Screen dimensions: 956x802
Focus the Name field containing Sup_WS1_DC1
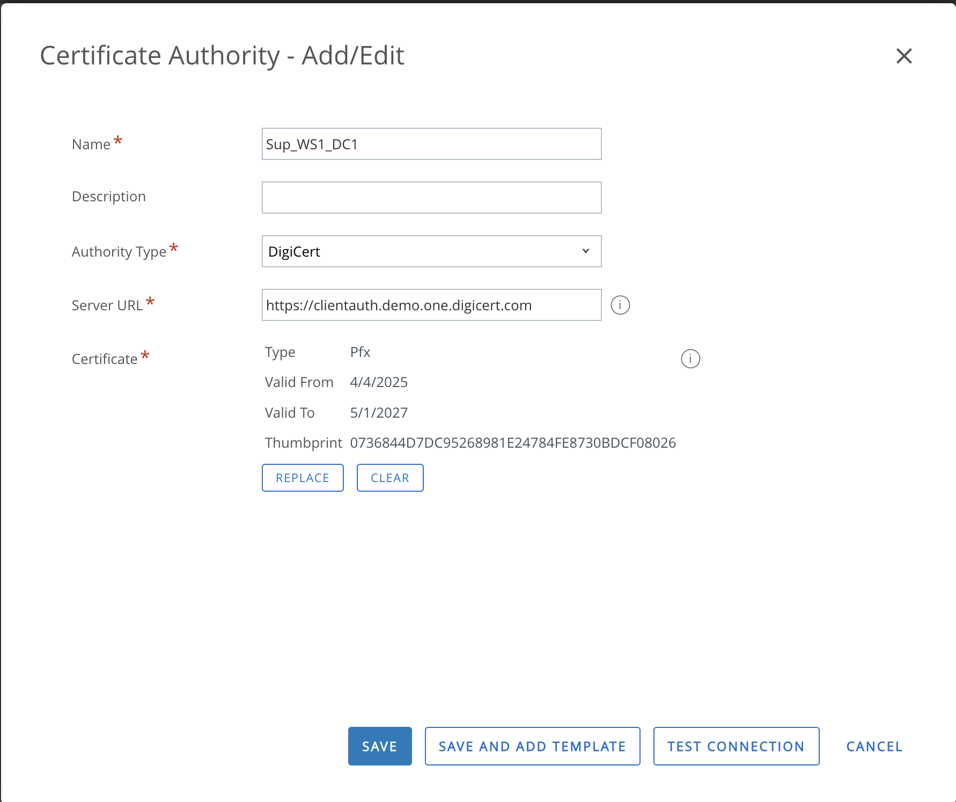point(431,144)
